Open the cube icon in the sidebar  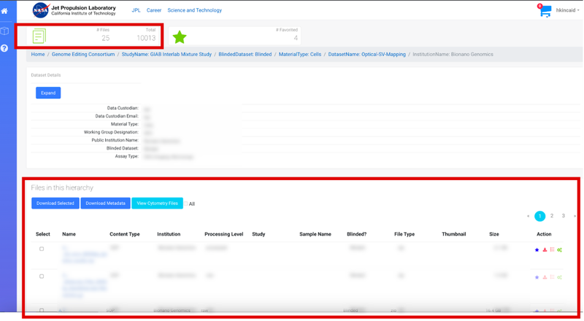click(x=4, y=31)
